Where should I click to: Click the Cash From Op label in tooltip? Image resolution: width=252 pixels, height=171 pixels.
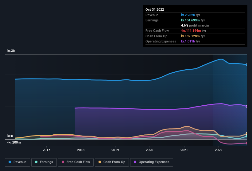point(156,36)
